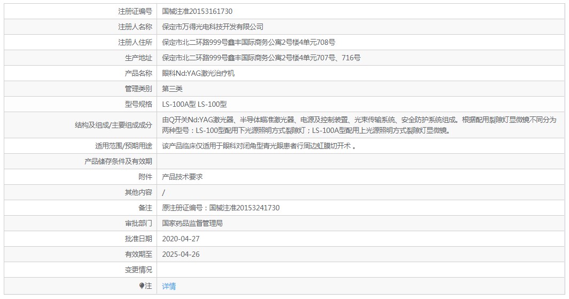The image size is (569, 299).
Task: Select model value LS-100A型 LS-100型
Action: (x=194, y=105)
